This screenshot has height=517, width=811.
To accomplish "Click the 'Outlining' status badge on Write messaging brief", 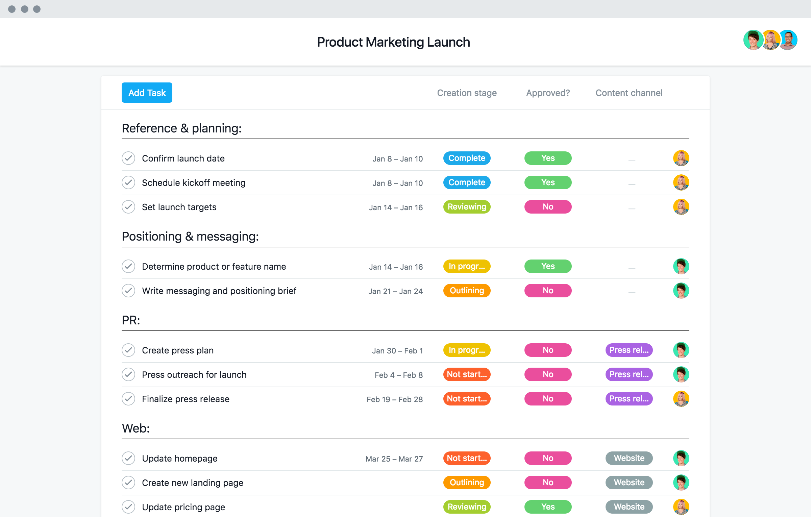I will (466, 290).
